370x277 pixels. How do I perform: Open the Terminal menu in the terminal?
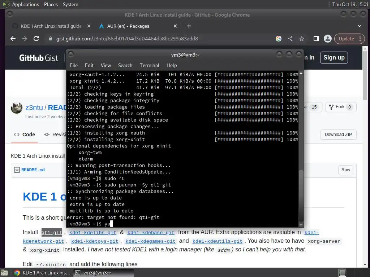point(149,66)
